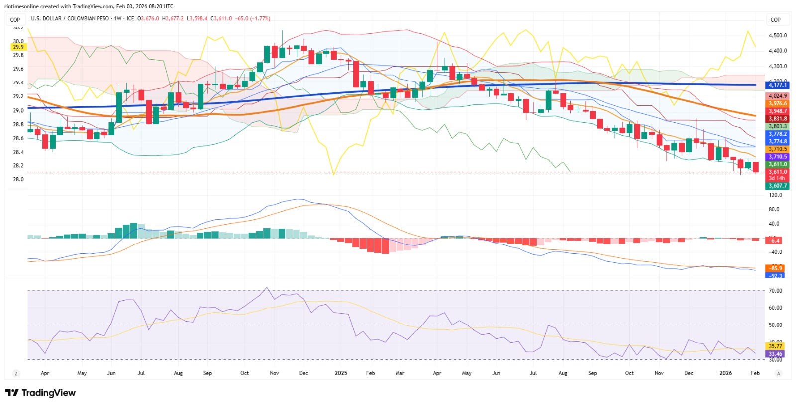This screenshot has width=796, height=406.
Task: Open COP currency selector on left price scale
Action: pos(15,20)
